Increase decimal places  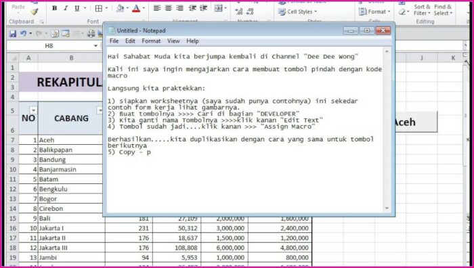point(239,12)
